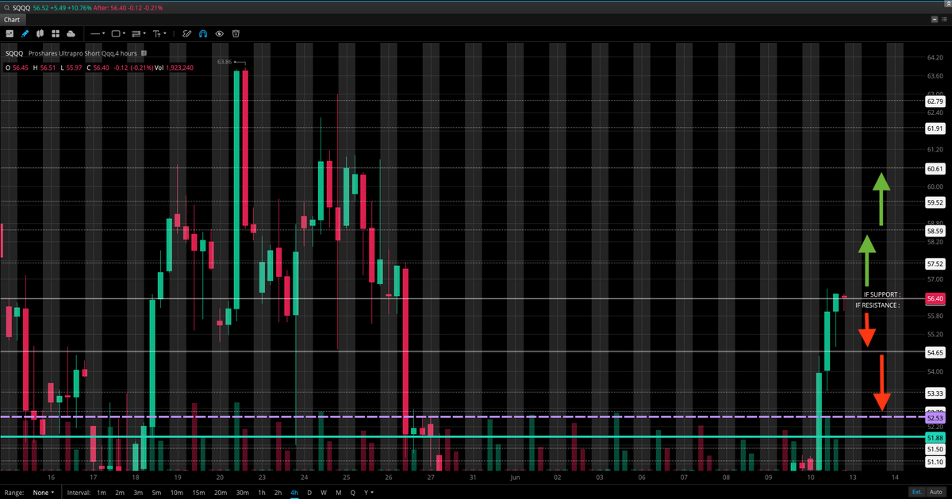The image size is (952, 499).
Task: Select the blue drawing pencil tool
Action: click(x=25, y=34)
